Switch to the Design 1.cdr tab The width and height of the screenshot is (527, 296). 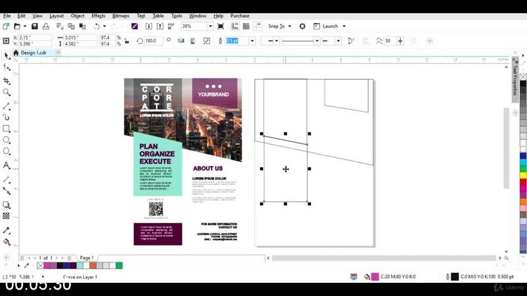click(34, 53)
